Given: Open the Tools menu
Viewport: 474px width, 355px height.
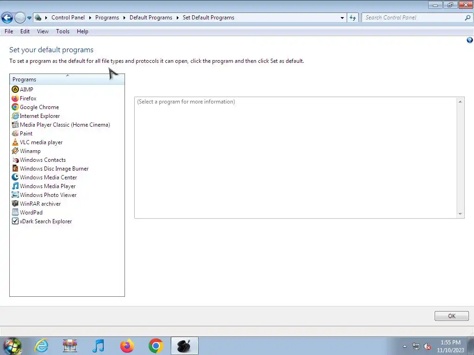Looking at the screenshot, I should coord(62,31).
